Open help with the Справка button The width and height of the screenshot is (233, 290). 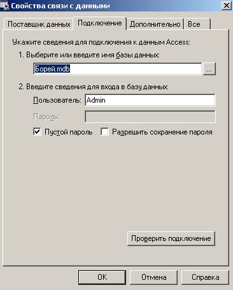(x=205, y=277)
